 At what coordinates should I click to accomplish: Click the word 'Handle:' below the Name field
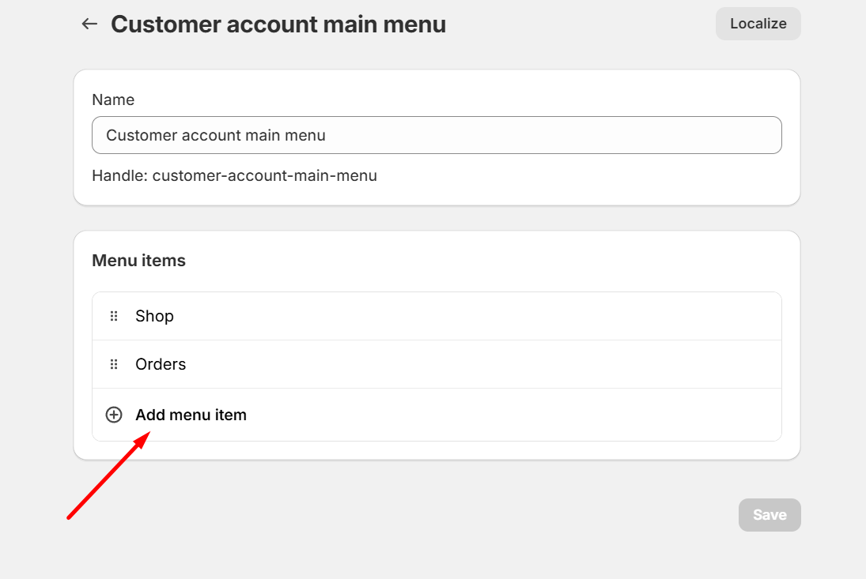[x=119, y=175]
